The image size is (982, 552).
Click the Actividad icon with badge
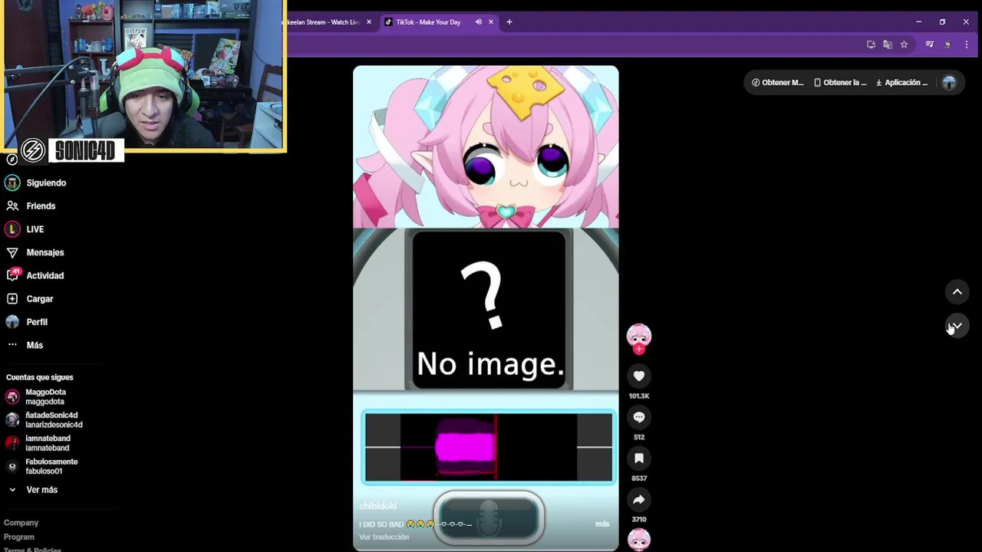12,275
